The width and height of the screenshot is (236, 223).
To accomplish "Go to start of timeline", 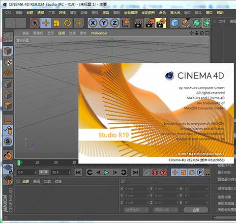I will pyautogui.click(x=78, y=172).
